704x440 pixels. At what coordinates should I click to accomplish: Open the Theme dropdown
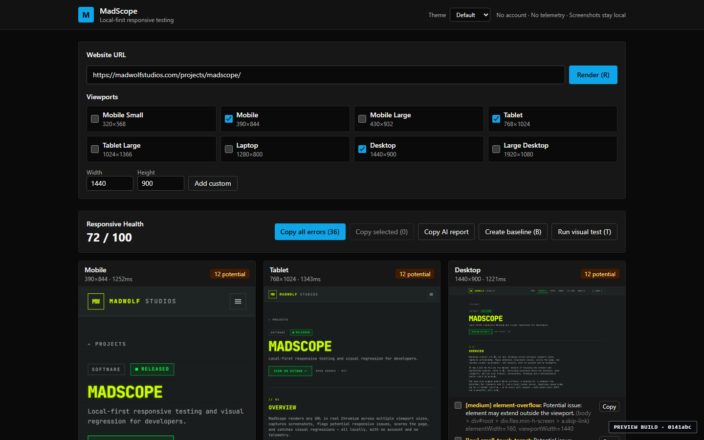[470, 15]
